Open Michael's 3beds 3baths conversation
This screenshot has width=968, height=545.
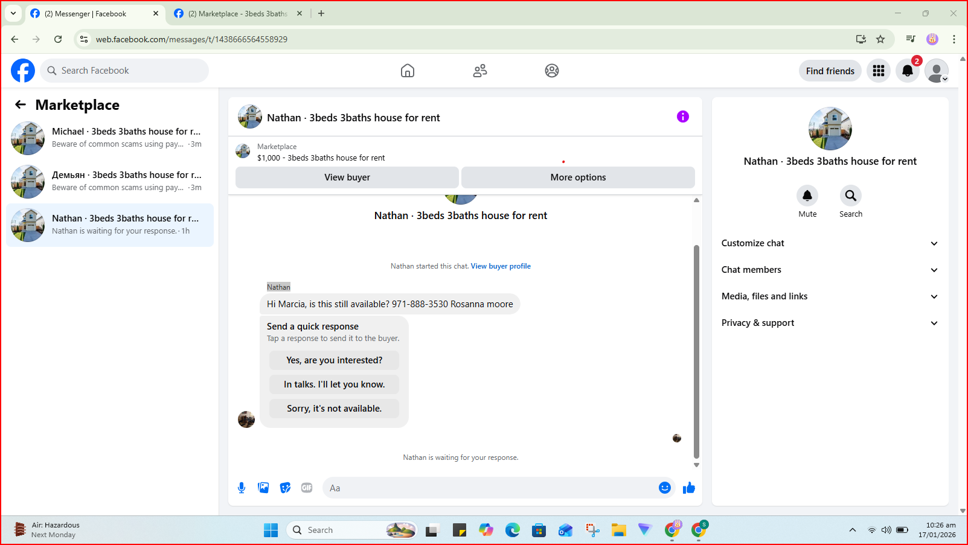pyautogui.click(x=110, y=138)
